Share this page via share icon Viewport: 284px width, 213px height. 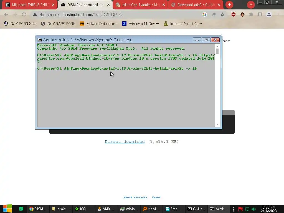214,14
